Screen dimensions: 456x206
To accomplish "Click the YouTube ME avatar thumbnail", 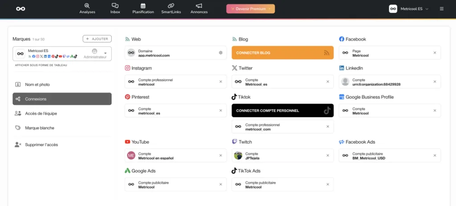I will (x=131, y=156).
